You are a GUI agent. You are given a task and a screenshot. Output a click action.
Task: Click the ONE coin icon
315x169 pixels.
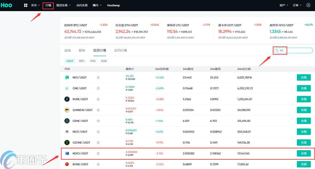pos(67,88)
